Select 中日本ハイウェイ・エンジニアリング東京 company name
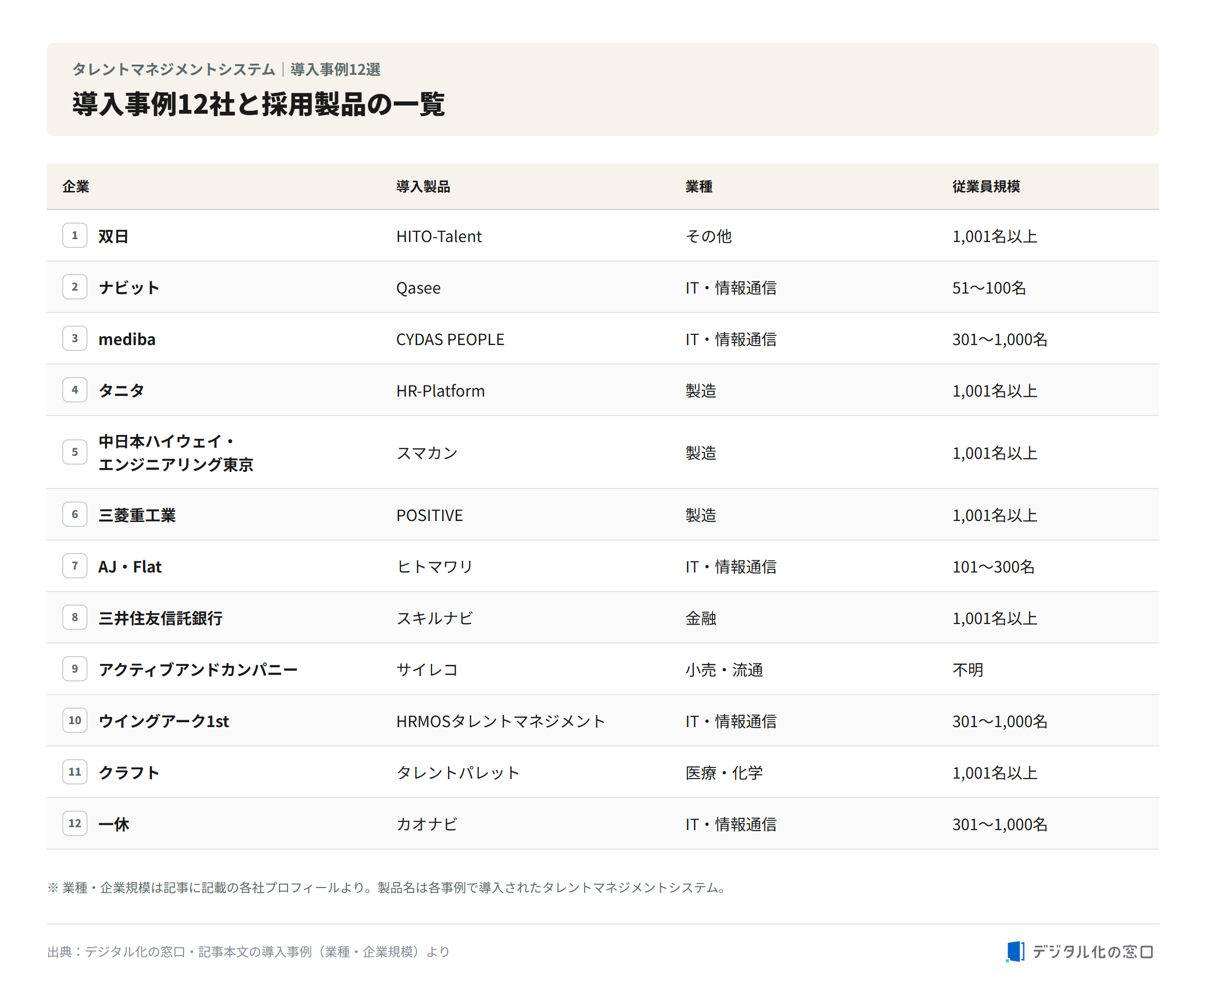Screen dimensions: 1206x1008 point(176,453)
